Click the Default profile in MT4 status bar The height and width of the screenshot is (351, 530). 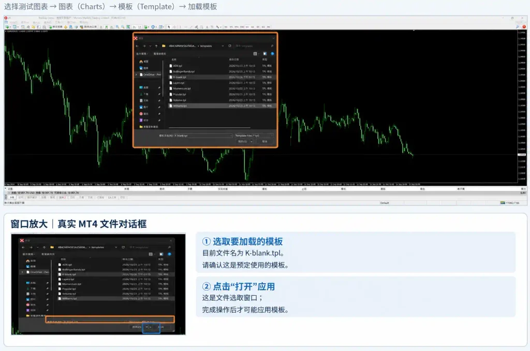(385, 203)
